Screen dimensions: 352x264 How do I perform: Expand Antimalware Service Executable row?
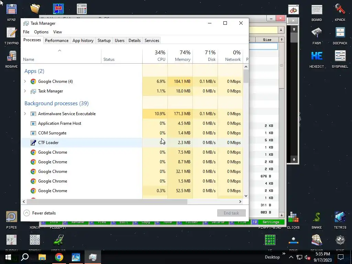point(25,113)
